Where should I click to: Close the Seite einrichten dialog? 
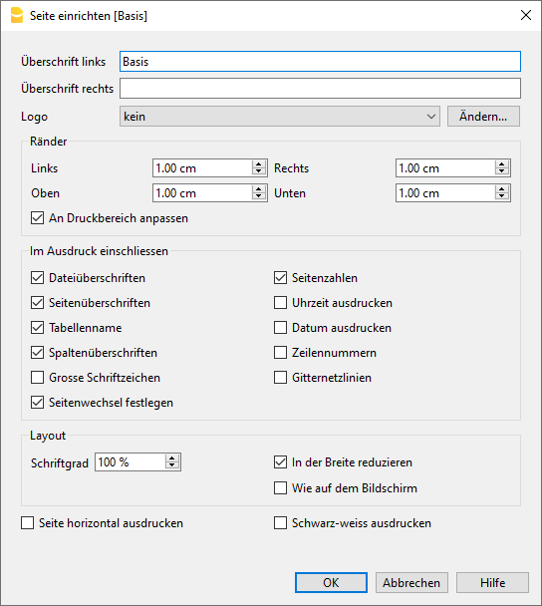click(x=526, y=16)
